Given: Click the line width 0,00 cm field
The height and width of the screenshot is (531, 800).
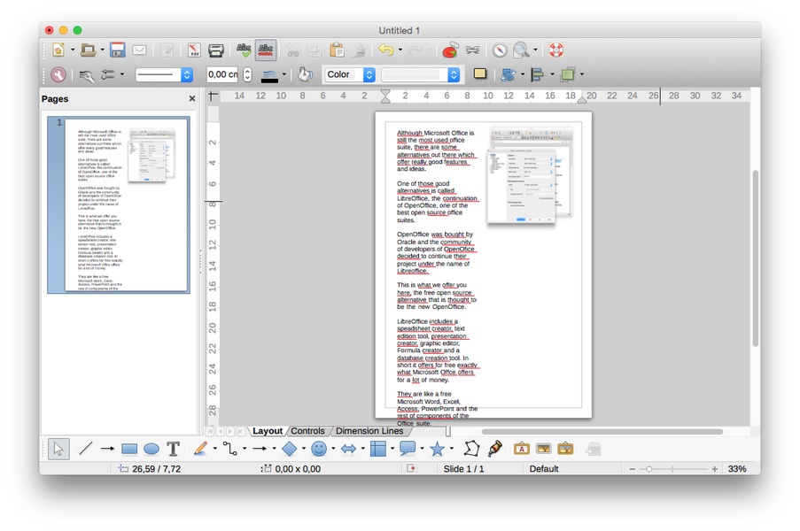Looking at the screenshot, I should point(222,74).
